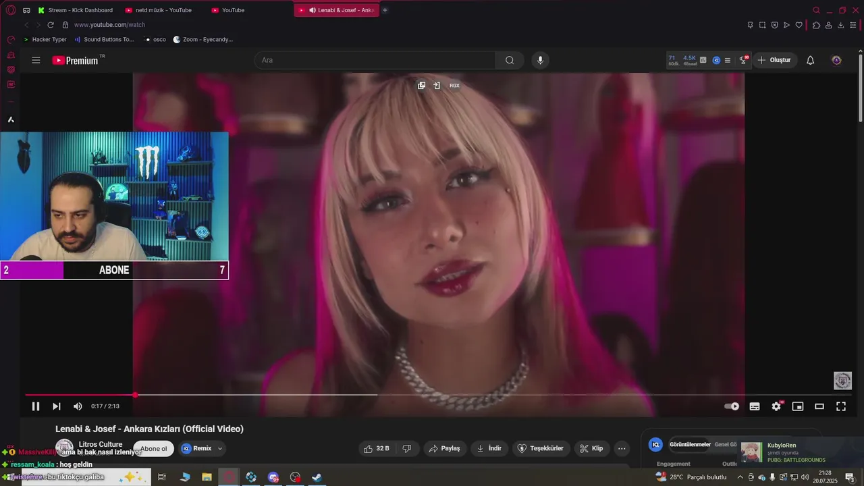Dislike the video
864x486 pixels.
[407, 448]
